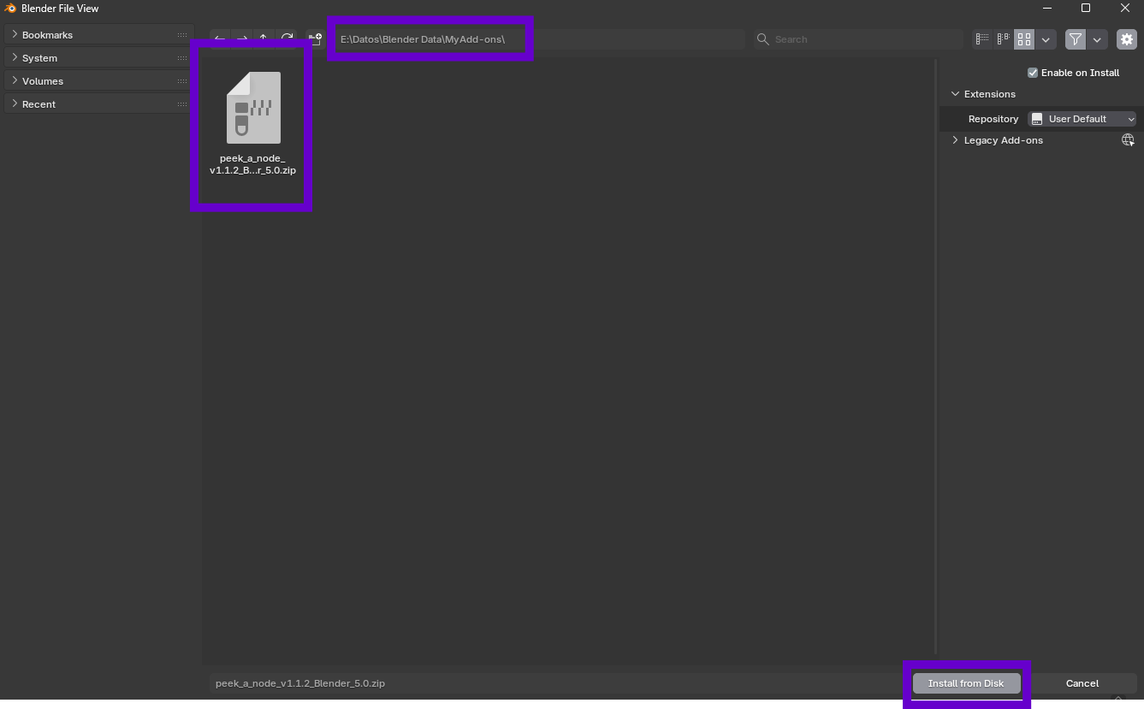Click the file area vertical scrollbar
Image resolution: width=1144 pixels, height=709 pixels.
click(x=936, y=357)
